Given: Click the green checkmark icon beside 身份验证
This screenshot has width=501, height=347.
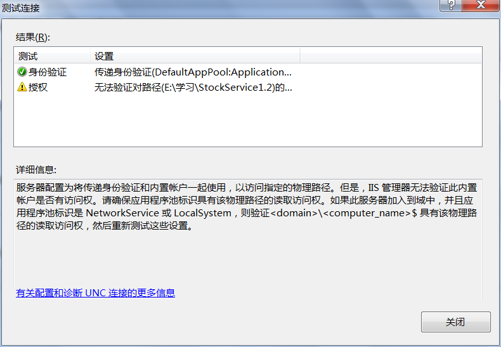Looking at the screenshot, I should tap(22, 72).
